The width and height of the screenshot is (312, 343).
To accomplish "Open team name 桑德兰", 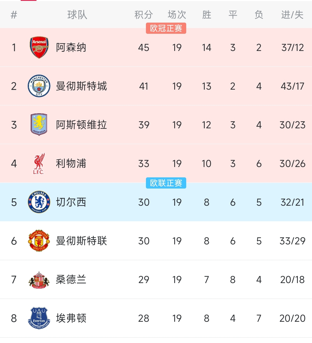I will pyautogui.click(x=71, y=280).
